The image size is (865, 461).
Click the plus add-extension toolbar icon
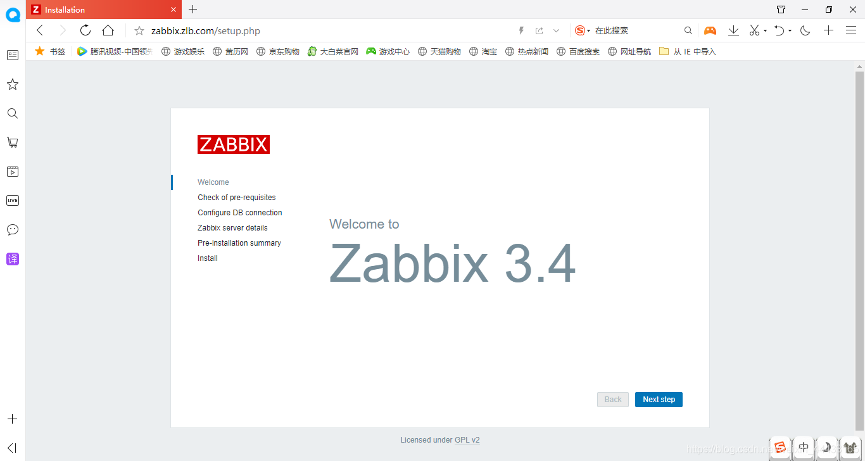[828, 30]
